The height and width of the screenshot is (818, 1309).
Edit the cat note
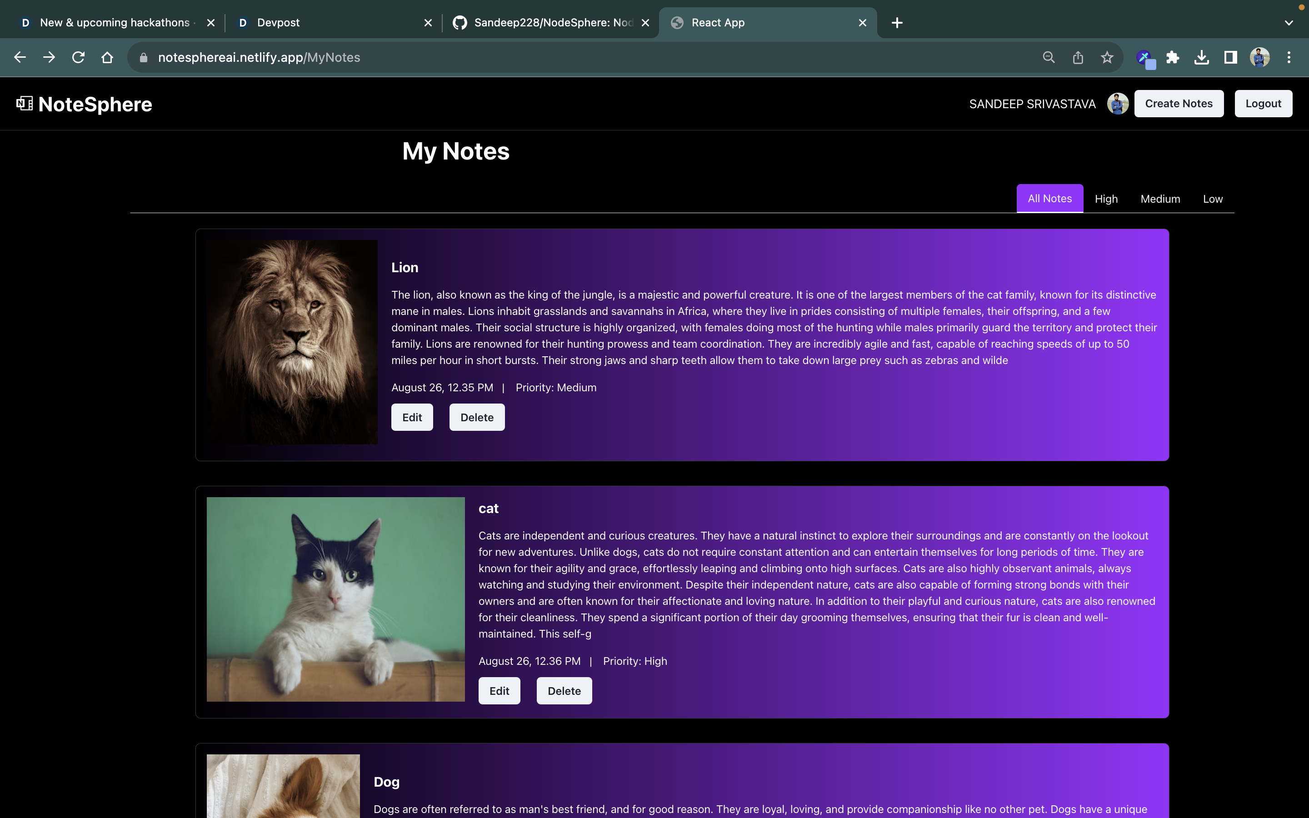[x=499, y=691]
